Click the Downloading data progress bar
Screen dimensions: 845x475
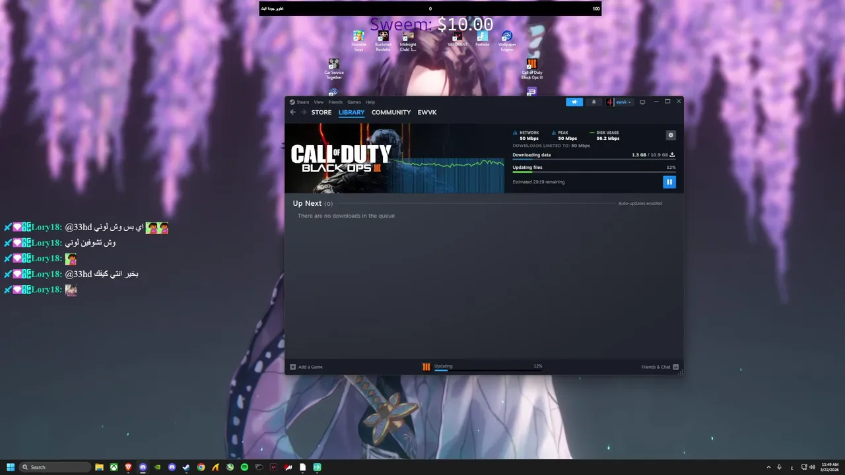(593, 160)
